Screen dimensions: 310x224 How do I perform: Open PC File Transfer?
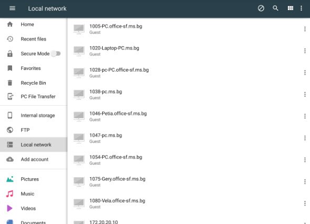coord(34,96)
